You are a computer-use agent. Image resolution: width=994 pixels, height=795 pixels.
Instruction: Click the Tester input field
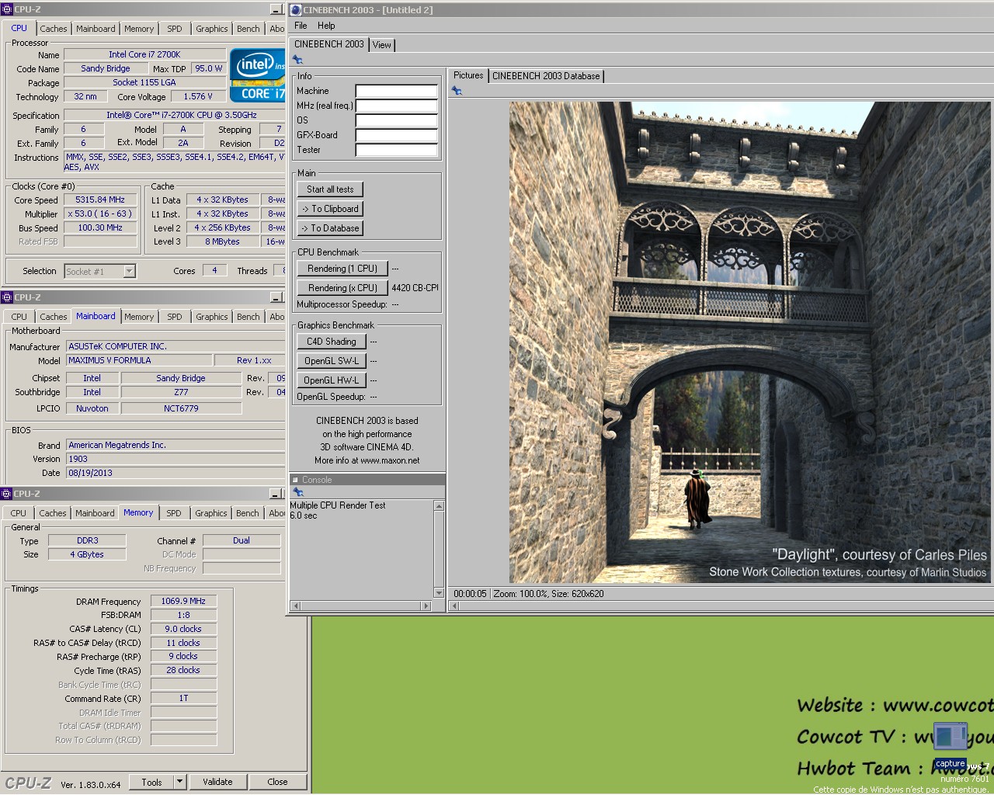pos(397,150)
